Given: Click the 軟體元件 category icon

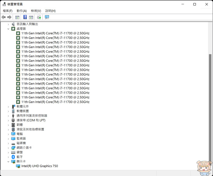Looking at the screenshot, I should point(13,106).
